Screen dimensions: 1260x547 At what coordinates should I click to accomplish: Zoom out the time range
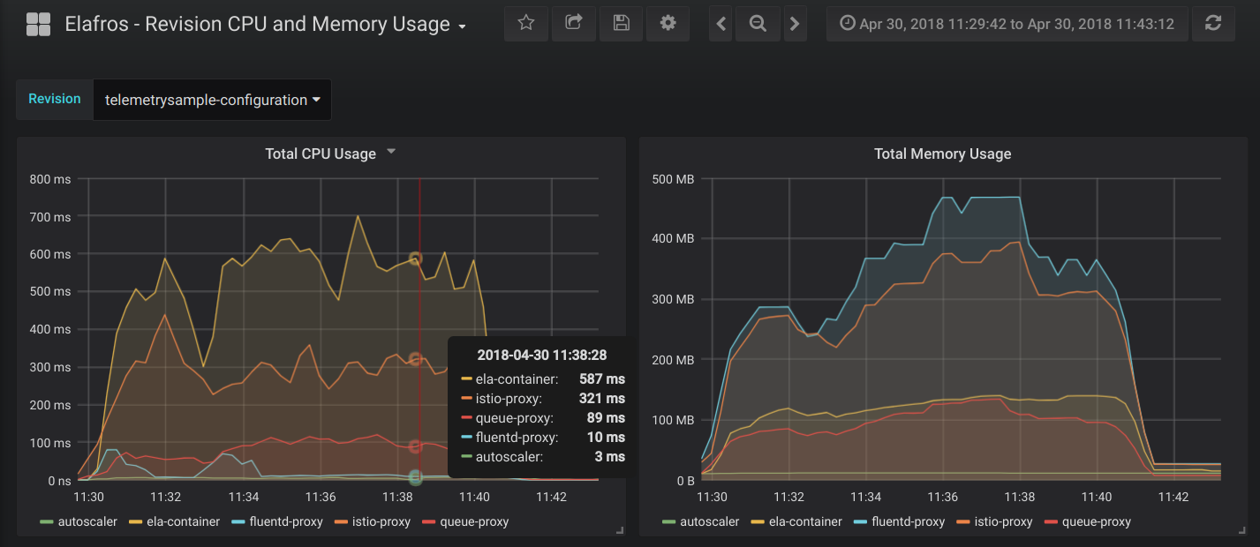coord(758,24)
